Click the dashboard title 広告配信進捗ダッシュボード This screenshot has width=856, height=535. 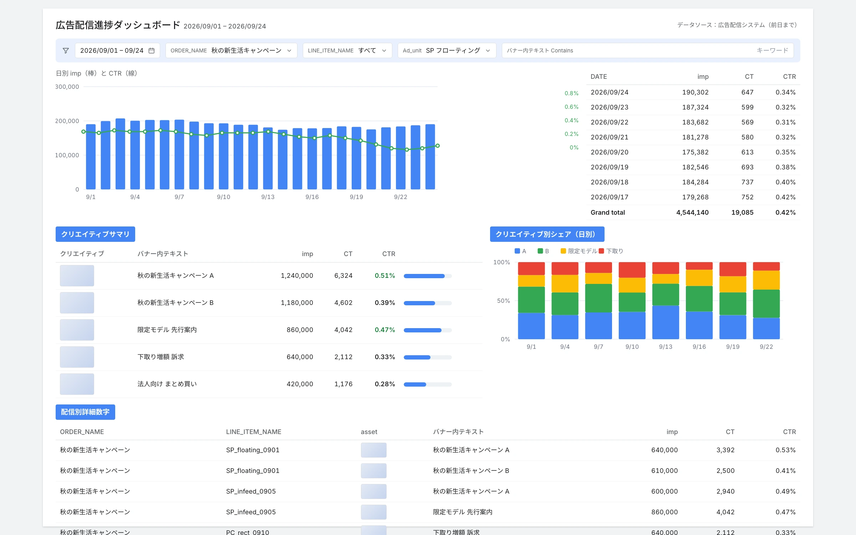(118, 25)
